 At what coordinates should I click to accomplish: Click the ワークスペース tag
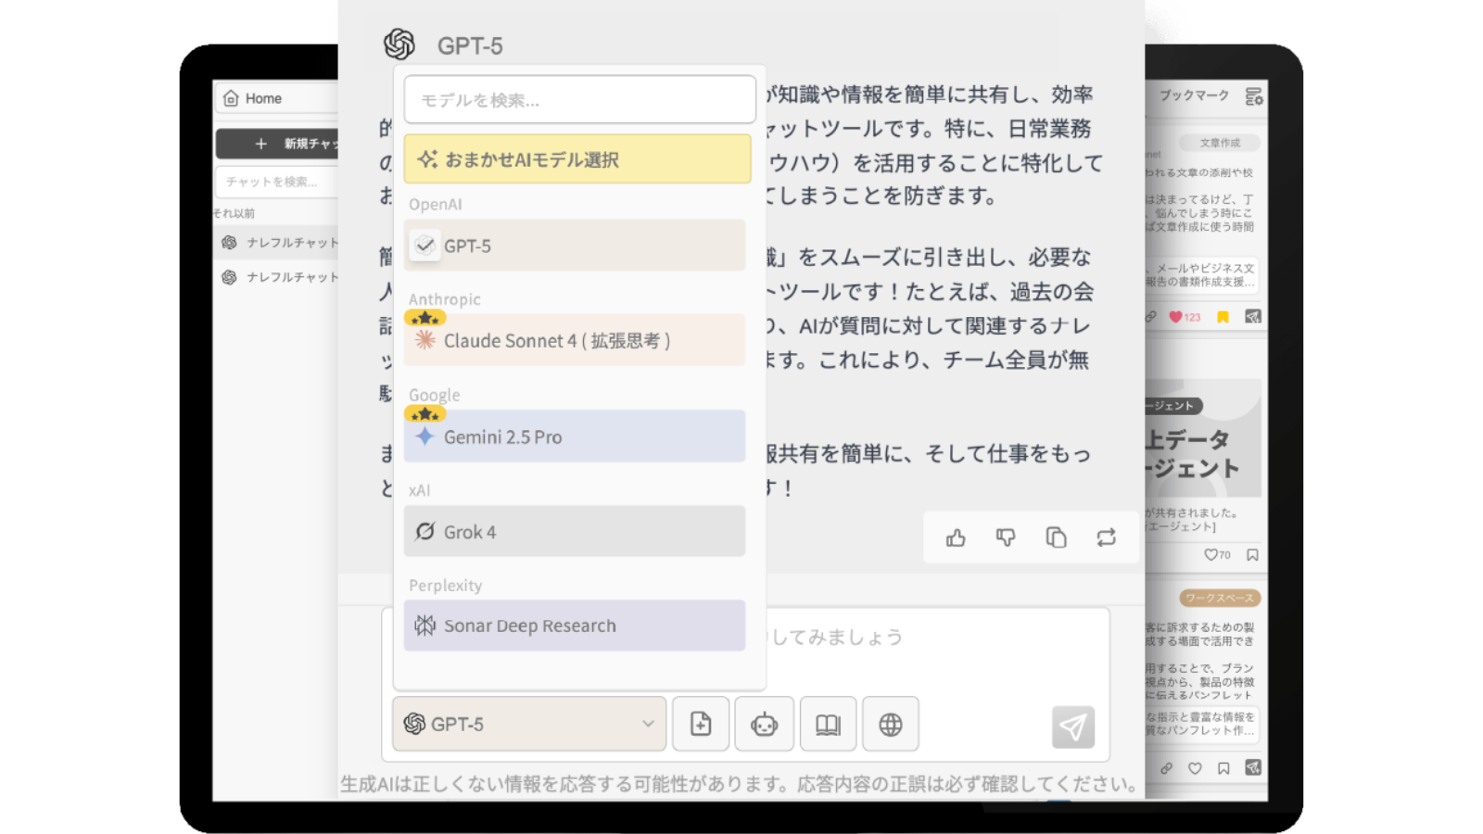pos(1220,598)
